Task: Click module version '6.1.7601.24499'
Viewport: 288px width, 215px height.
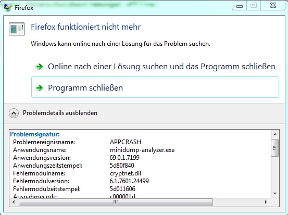Action: pos(129,181)
